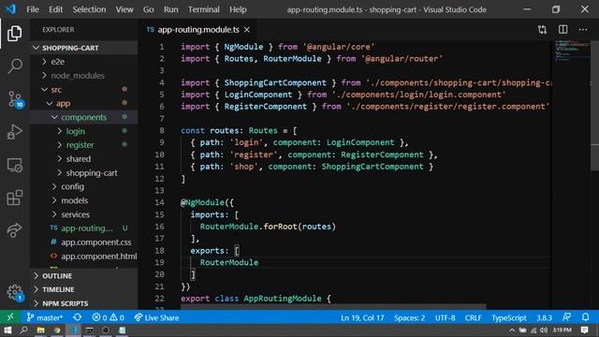This screenshot has height=337, width=599.
Task: Expand the NPM SCRIPTS section
Action: tap(84, 303)
